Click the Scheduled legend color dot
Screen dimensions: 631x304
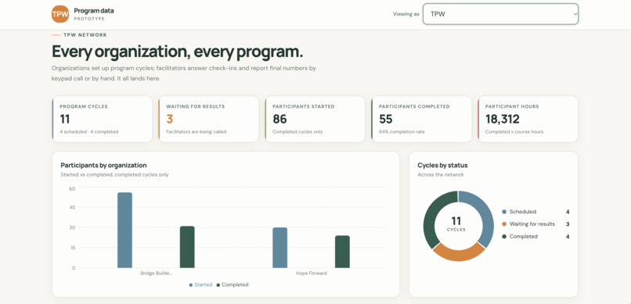coord(504,212)
